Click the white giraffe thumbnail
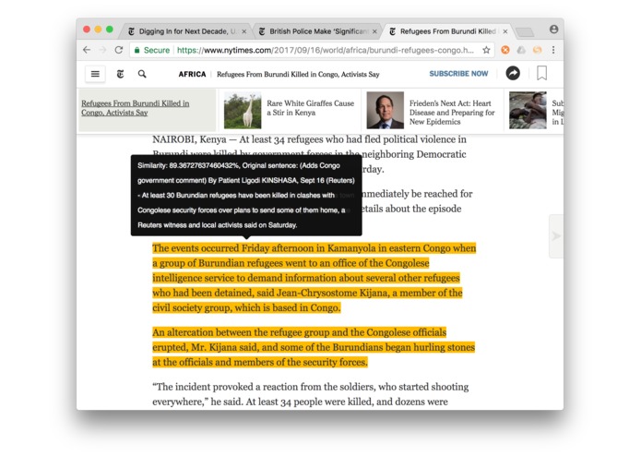 click(x=243, y=111)
